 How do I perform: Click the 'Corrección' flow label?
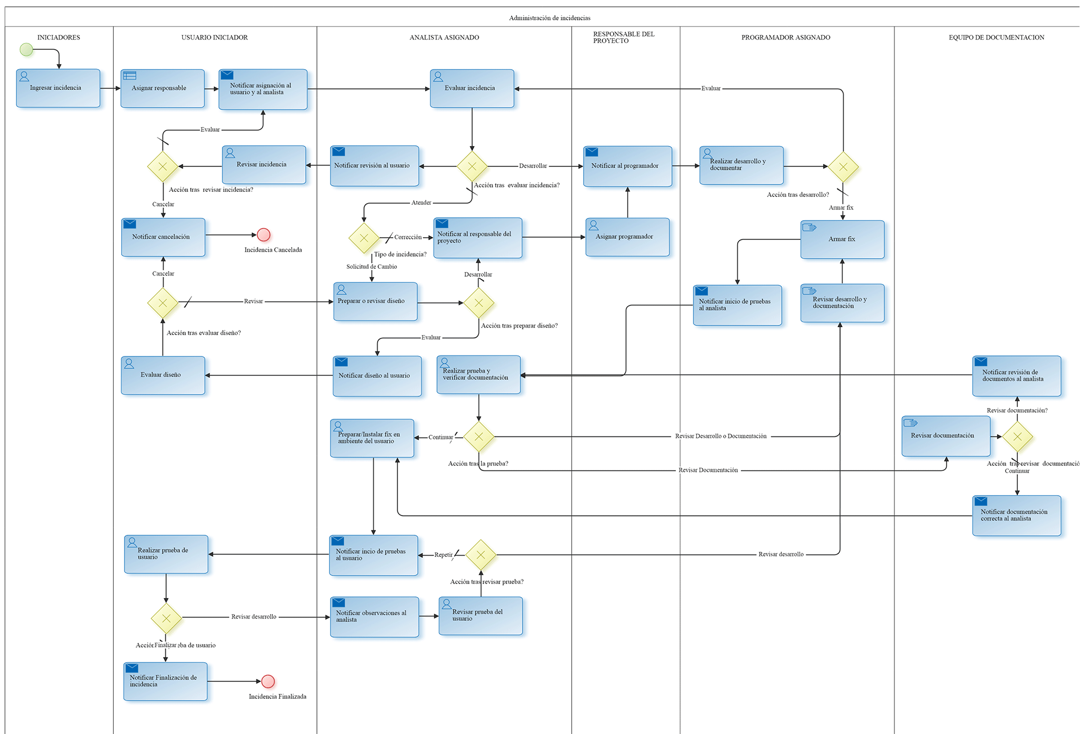click(x=408, y=237)
